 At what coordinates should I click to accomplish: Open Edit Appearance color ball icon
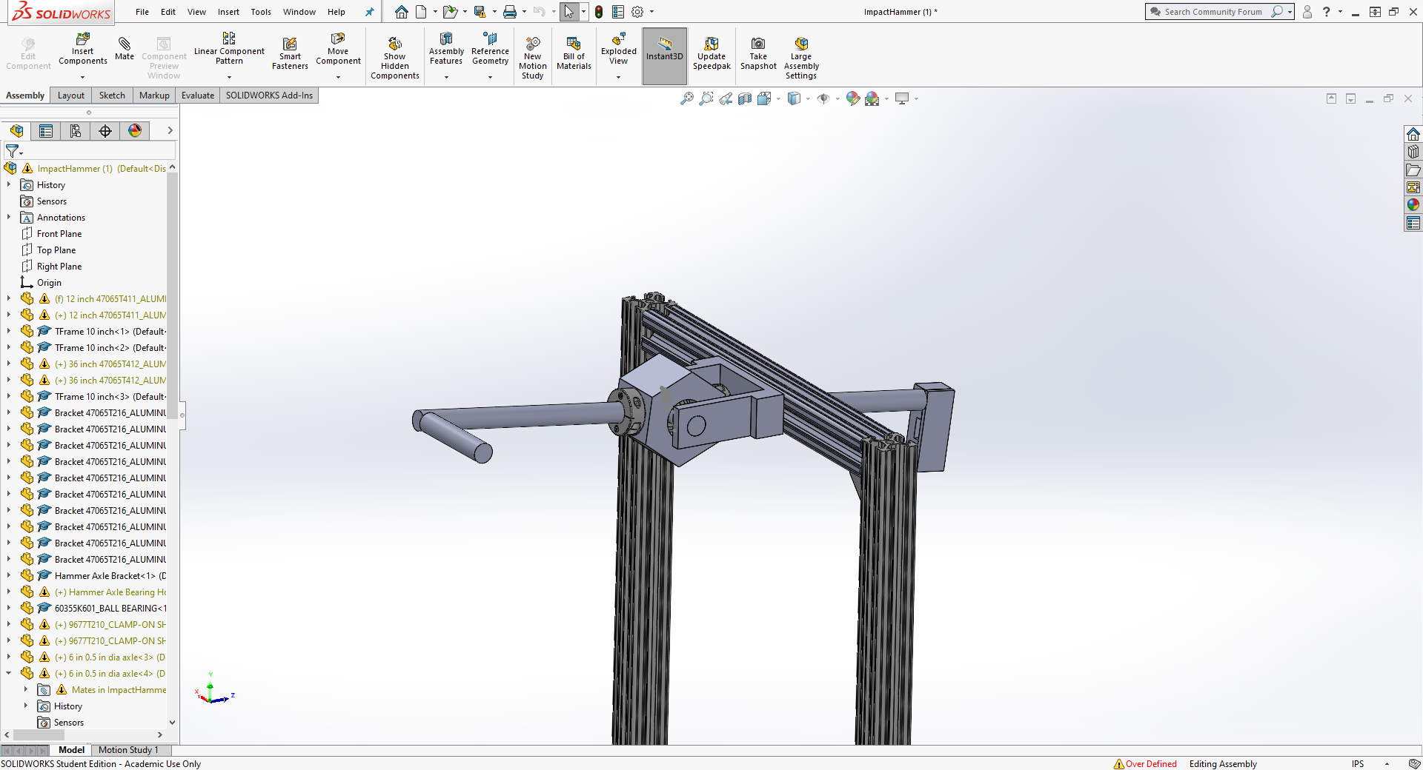(x=852, y=98)
